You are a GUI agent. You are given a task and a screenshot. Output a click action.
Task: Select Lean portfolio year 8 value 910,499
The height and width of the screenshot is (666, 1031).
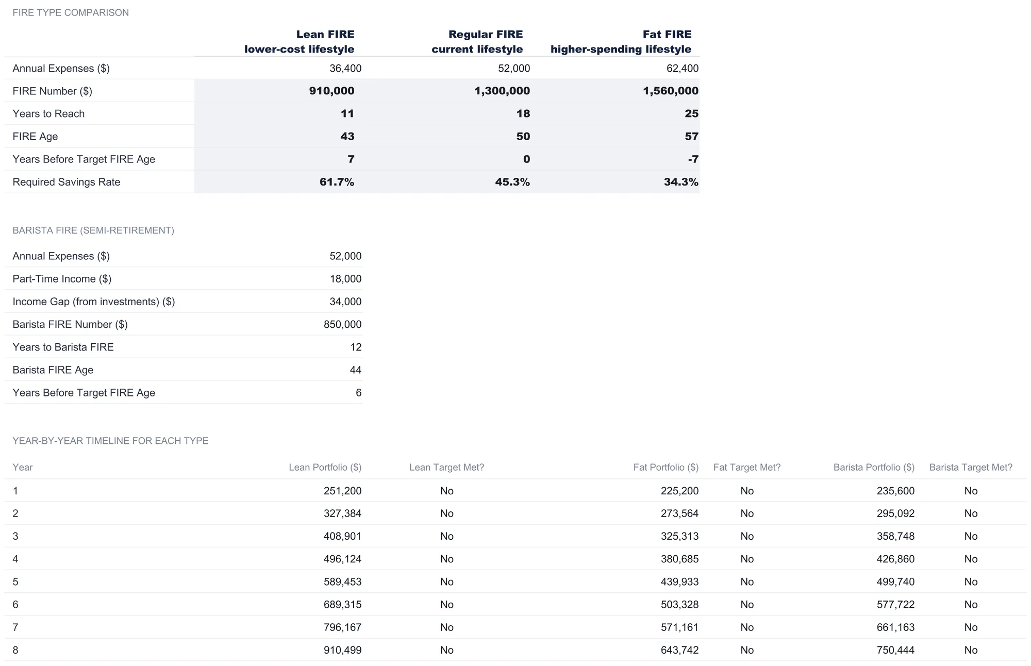(x=343, y=650)
